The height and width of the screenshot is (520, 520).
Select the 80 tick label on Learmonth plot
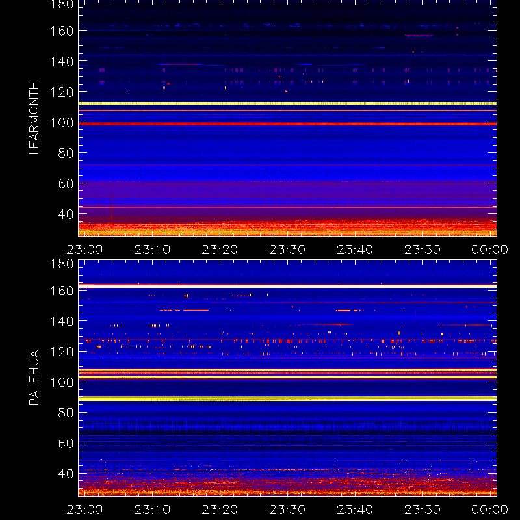point(66,153)
